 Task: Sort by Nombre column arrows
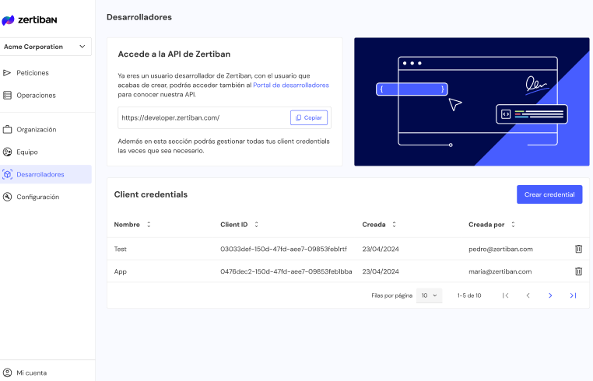click(149, 225)
